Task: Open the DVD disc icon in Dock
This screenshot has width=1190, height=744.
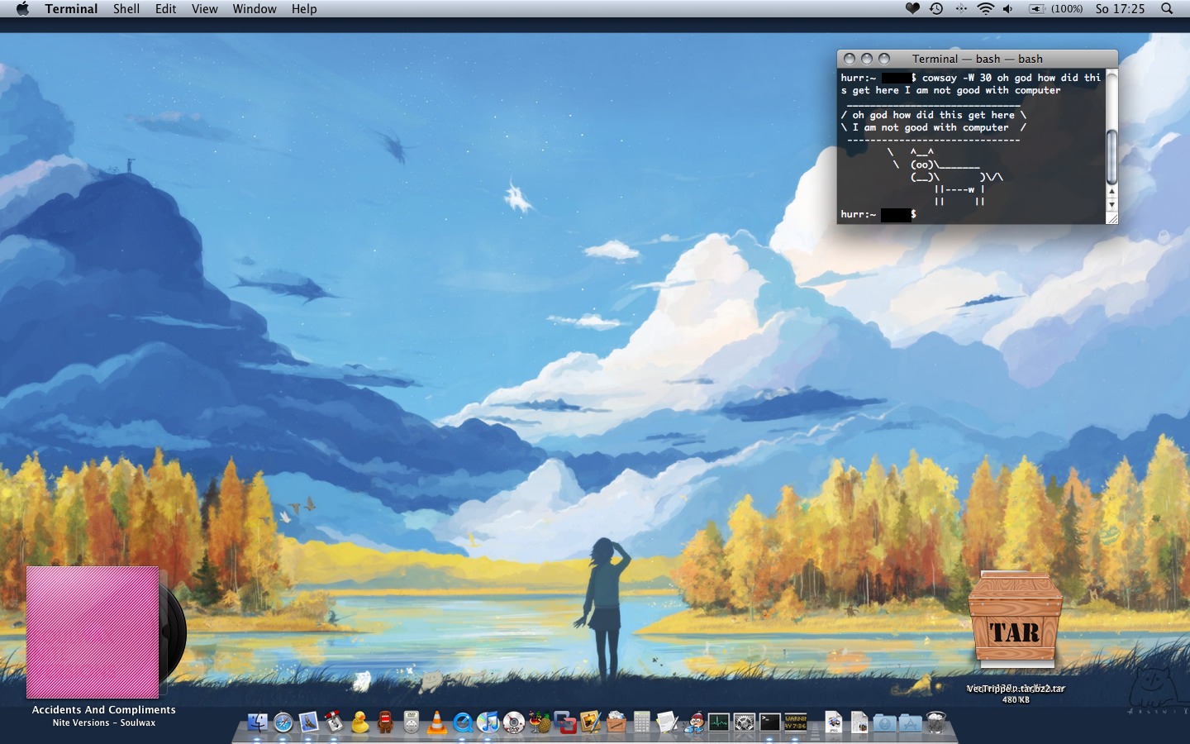Action: [x=514, y=723]
